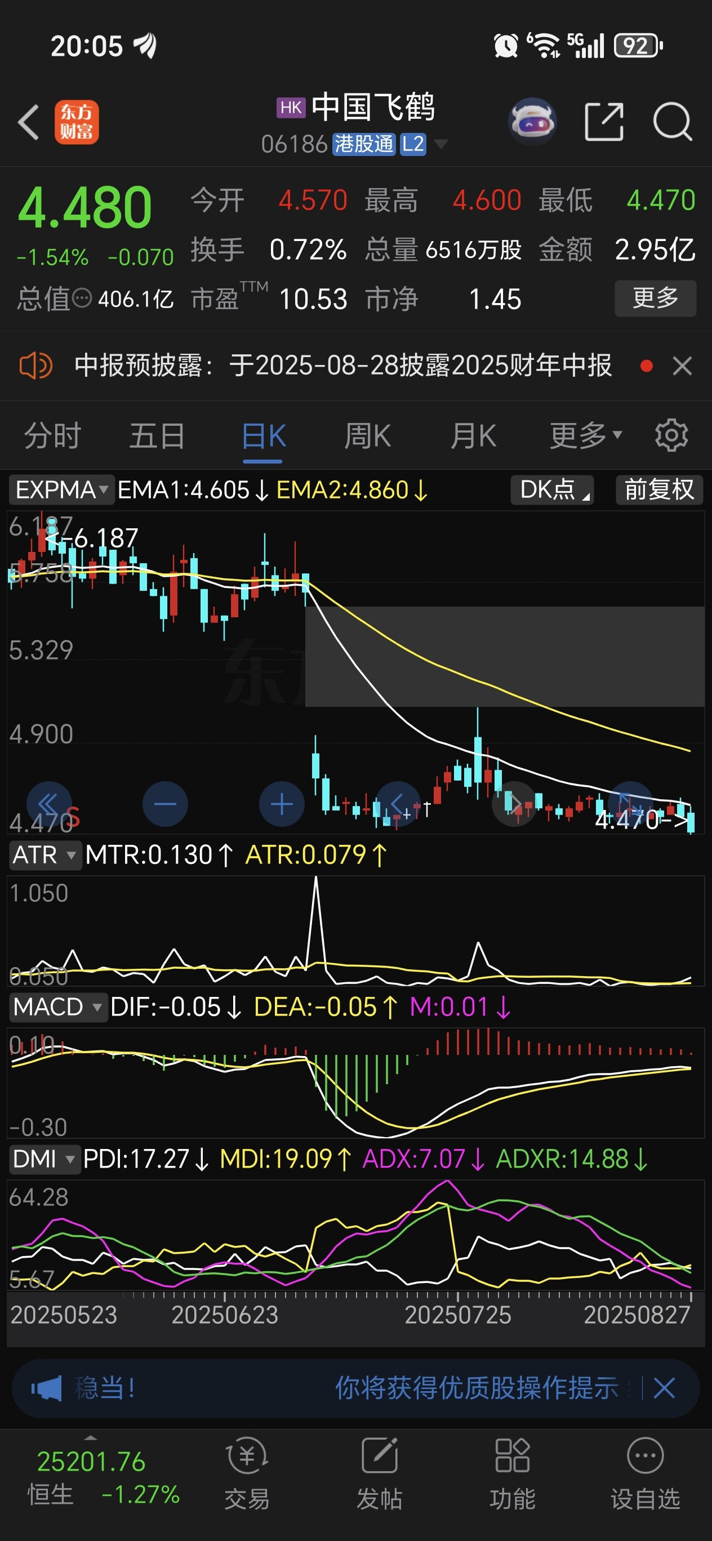
Task: Switch to 分时 tab
Action: 52,435
